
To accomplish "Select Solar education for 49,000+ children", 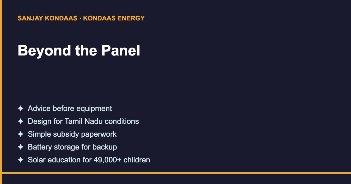I will pyautogui.click(x=89, y=160).
